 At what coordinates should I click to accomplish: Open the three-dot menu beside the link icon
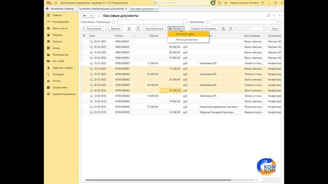(274, 15)
